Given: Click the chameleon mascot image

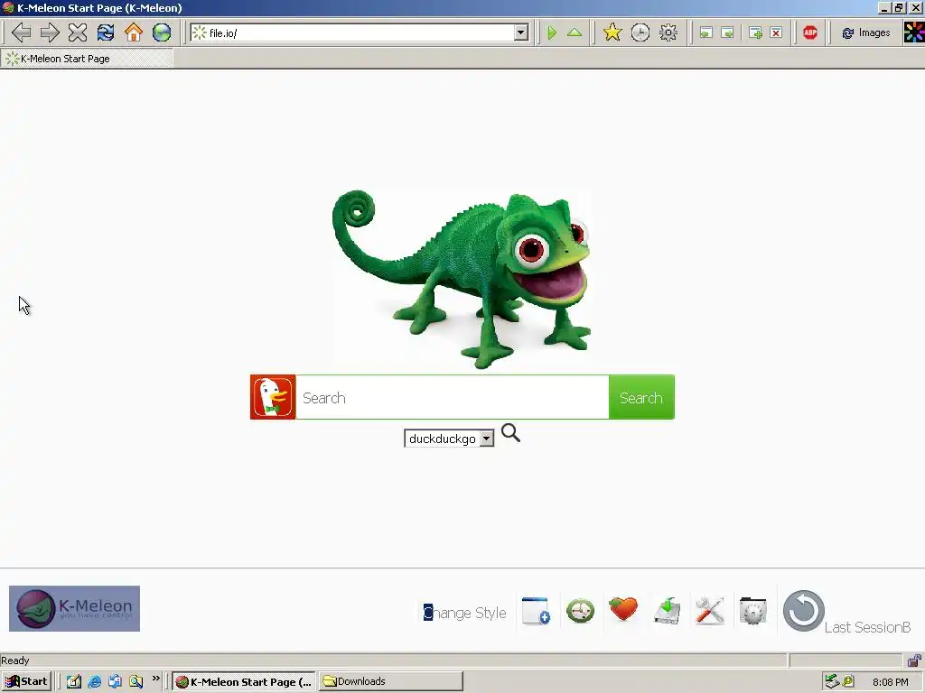Looking at the screenshot, I should [x=462, y=278].
